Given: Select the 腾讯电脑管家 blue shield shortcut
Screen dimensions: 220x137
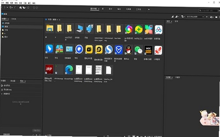Looking at the screenshot, I should [x=119, y=50].
